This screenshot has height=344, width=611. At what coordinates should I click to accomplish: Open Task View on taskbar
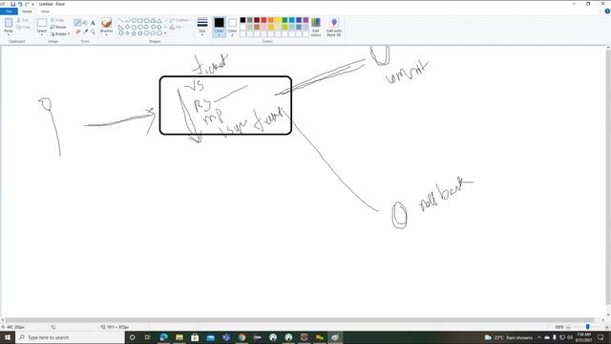(148, 337)
